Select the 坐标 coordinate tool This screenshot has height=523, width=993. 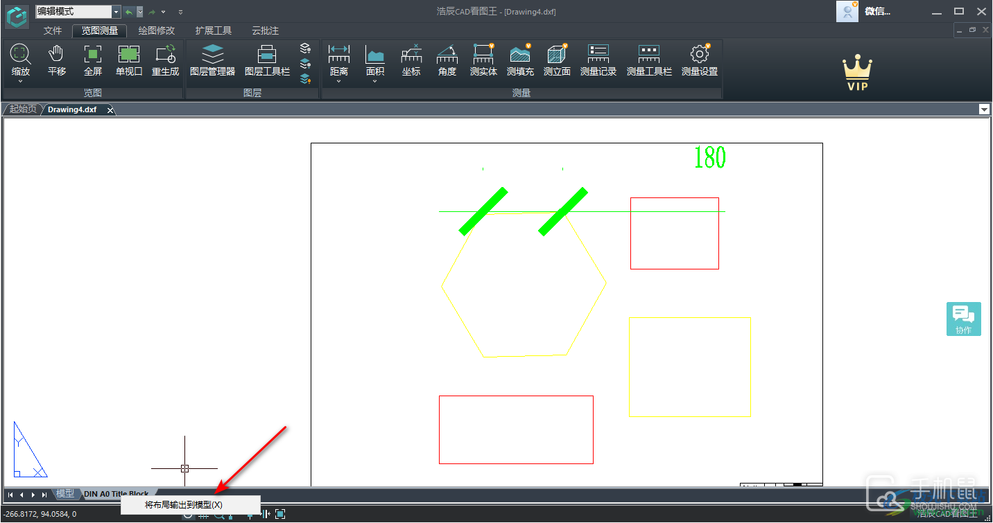click(x=411, y=60)
